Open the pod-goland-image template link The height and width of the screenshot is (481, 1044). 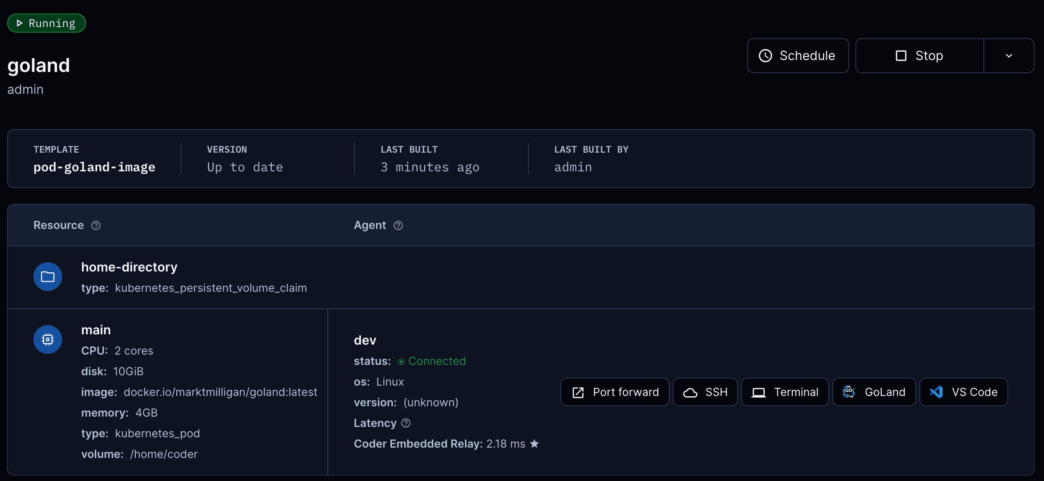coord(94,167)
